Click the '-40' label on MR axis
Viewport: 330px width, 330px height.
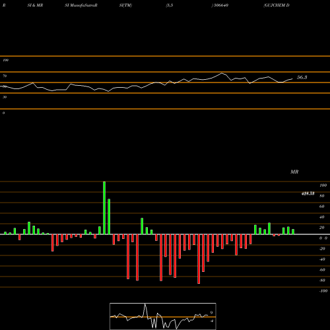[x=322, y=259]
